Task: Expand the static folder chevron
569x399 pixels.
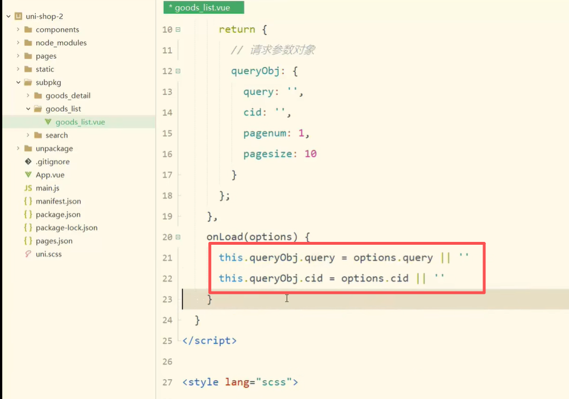Action: pos(18,69)
